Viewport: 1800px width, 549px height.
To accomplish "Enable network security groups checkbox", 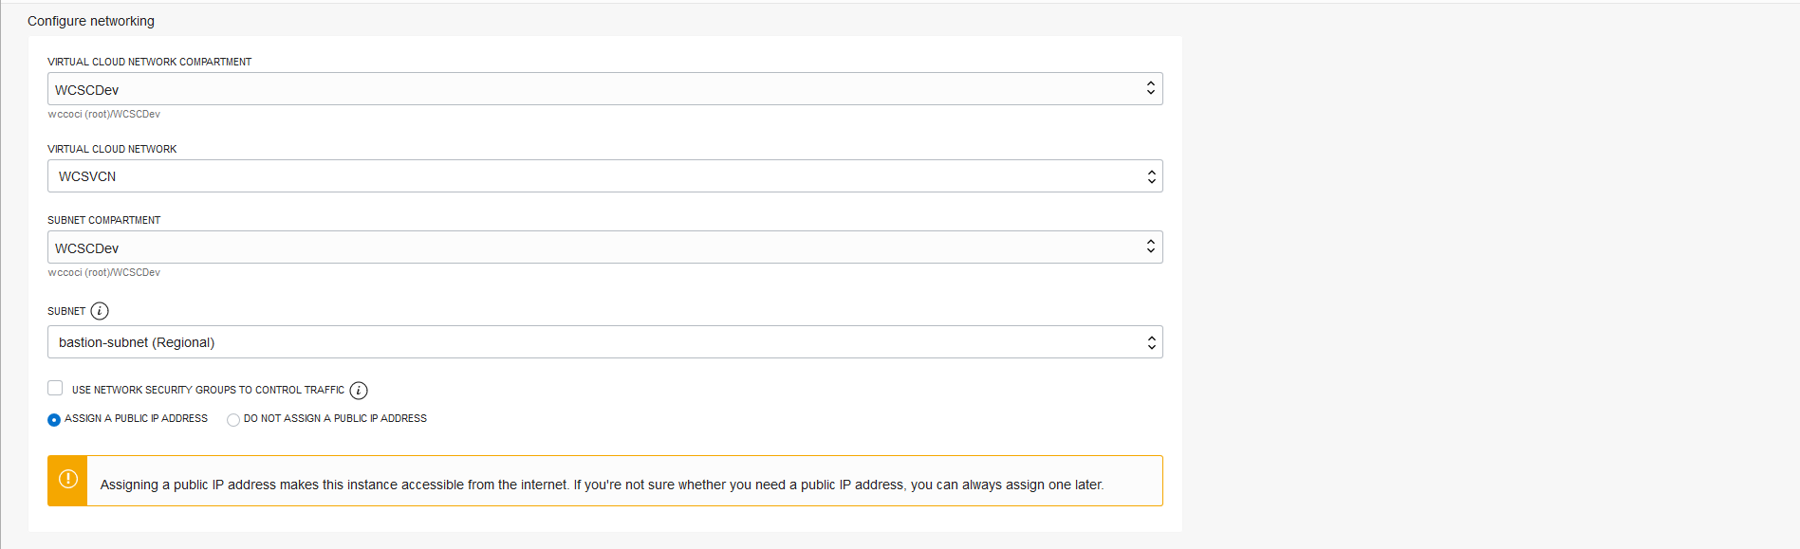I will 55,388.
